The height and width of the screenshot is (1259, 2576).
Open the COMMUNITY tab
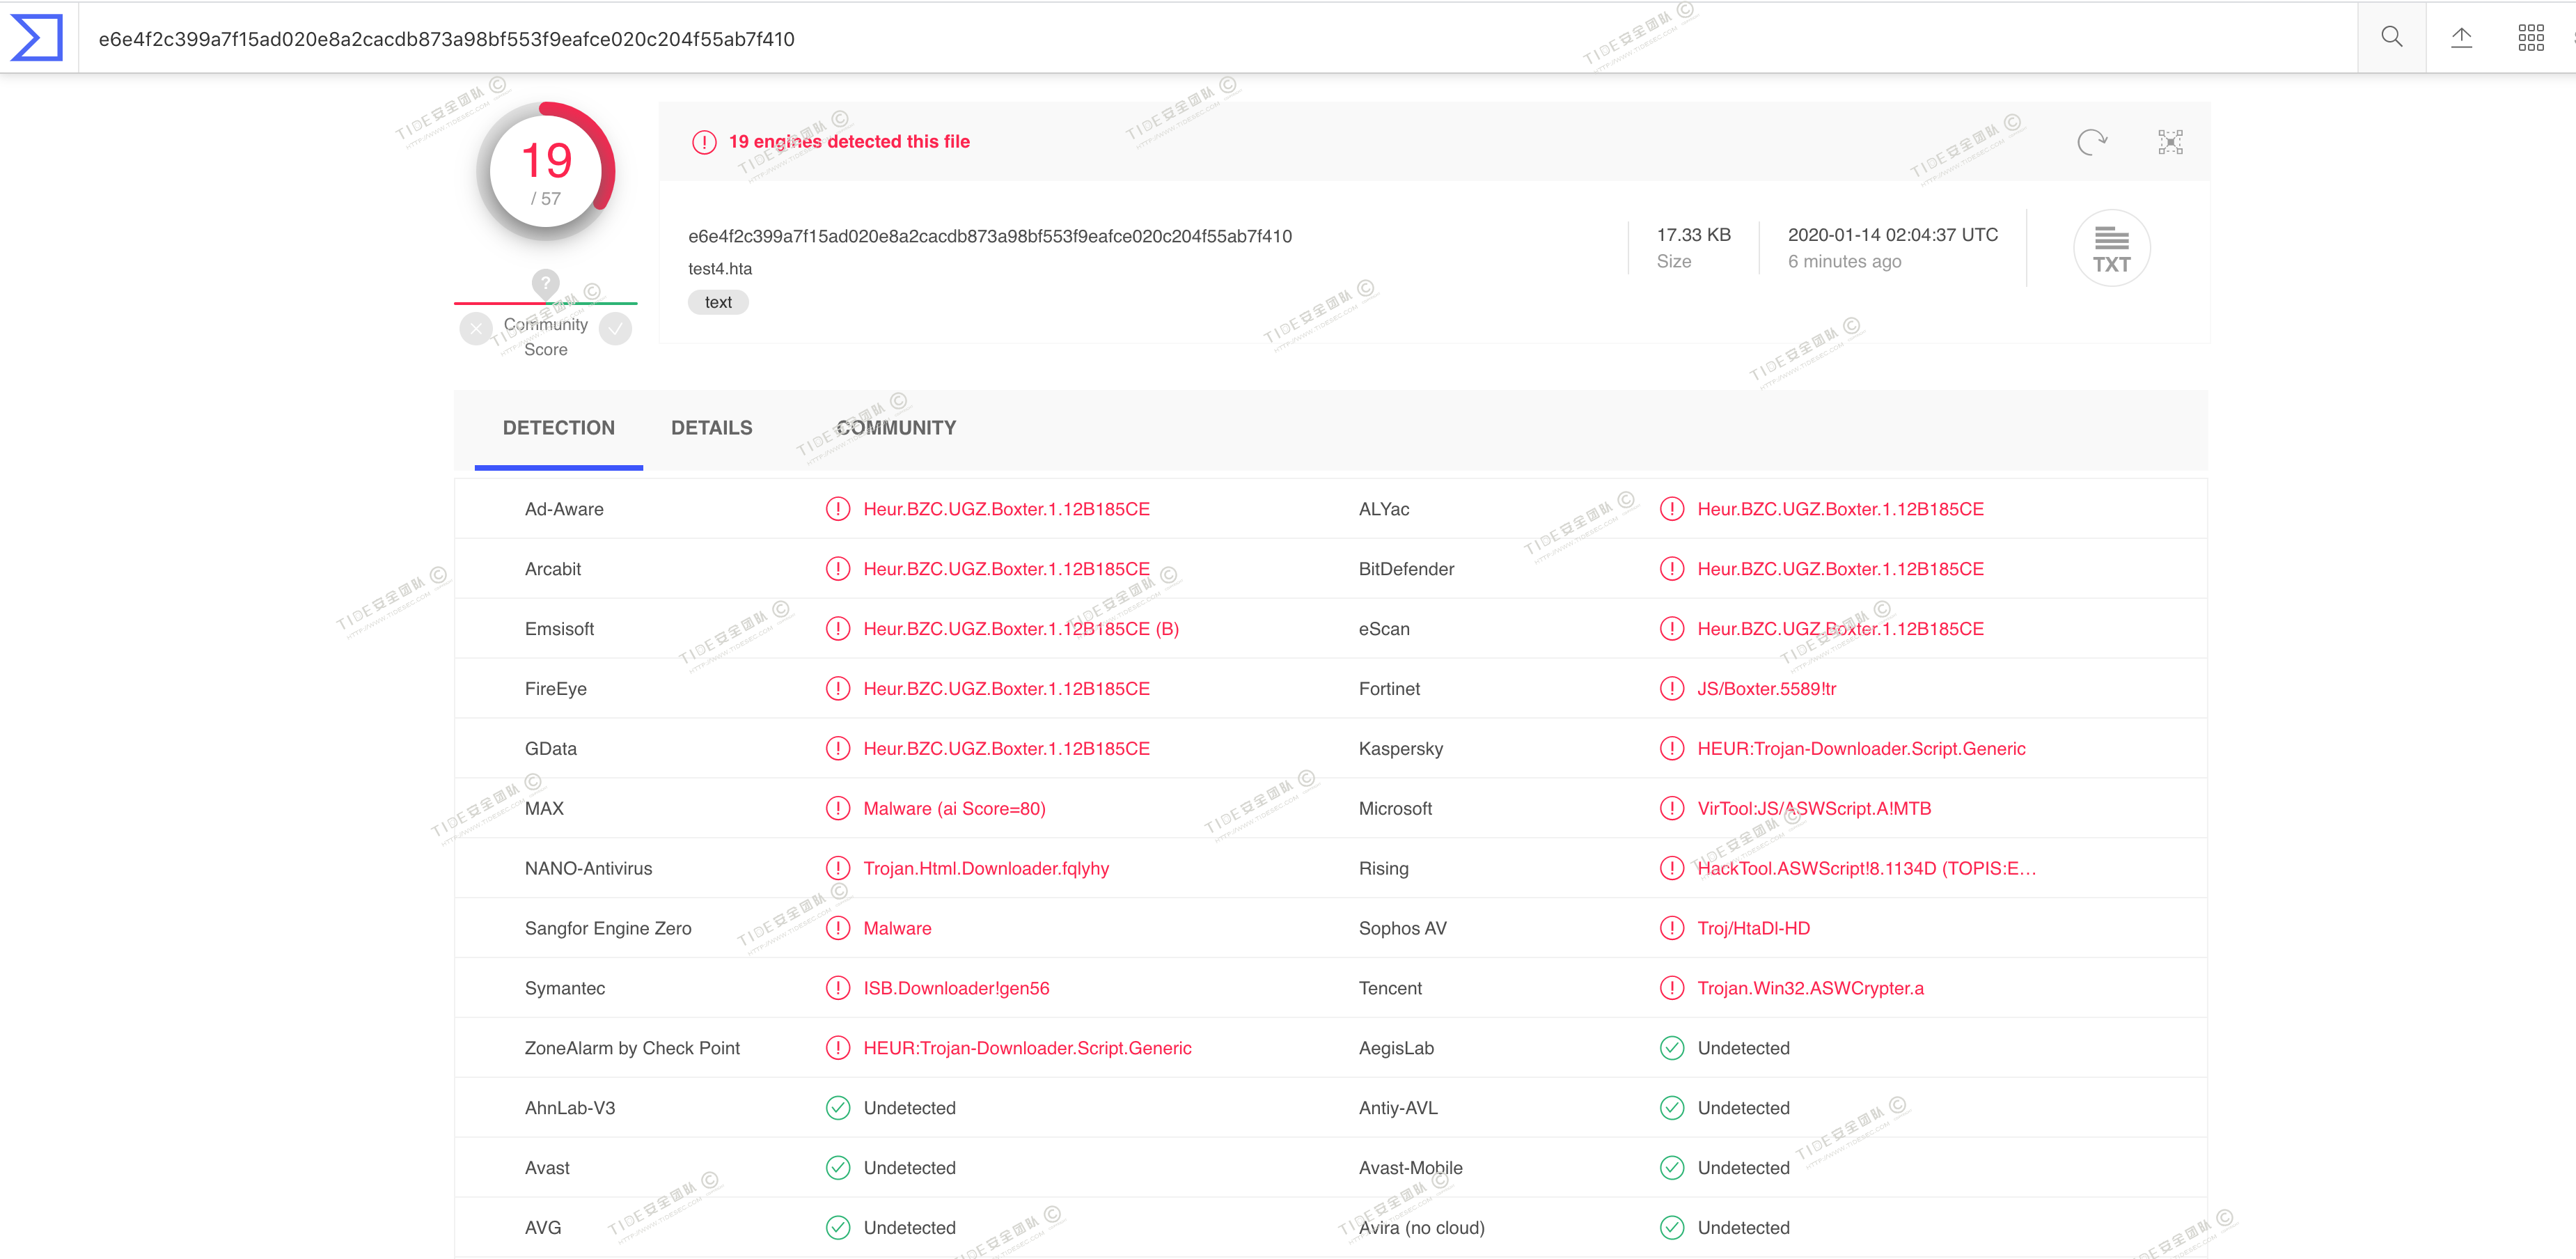pyautogui.click(x=896, y=428)
